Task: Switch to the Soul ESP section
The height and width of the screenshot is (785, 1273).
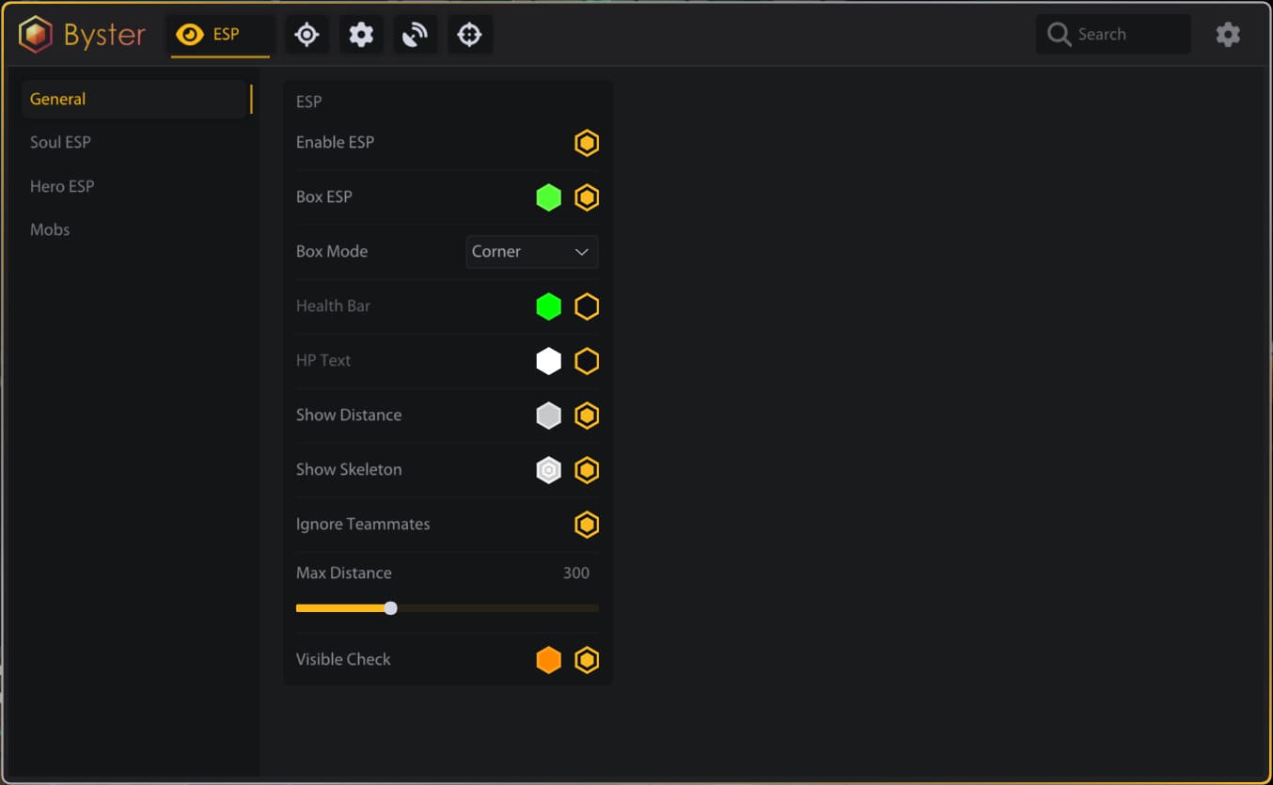Action: [x=60, y=142]
